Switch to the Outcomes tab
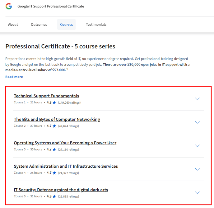This screenshot has width=214, height=208. coord(39,25)
